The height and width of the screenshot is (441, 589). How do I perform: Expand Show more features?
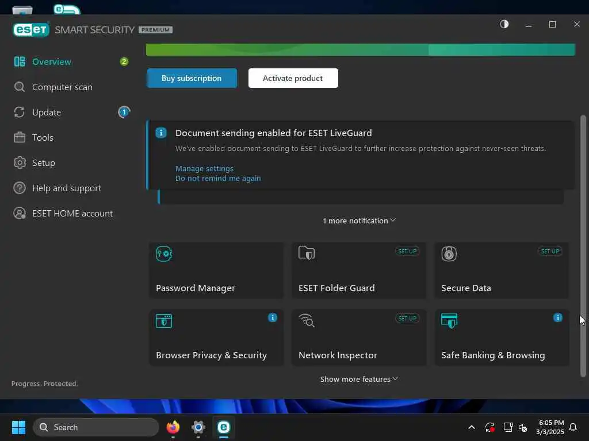tap(359, 379)
